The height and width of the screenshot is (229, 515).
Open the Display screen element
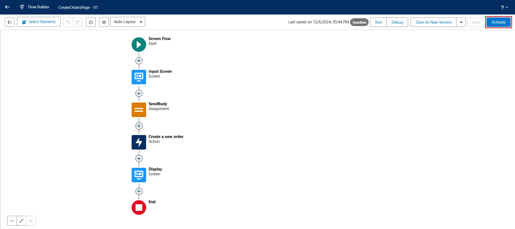click(x=139, y=175)
